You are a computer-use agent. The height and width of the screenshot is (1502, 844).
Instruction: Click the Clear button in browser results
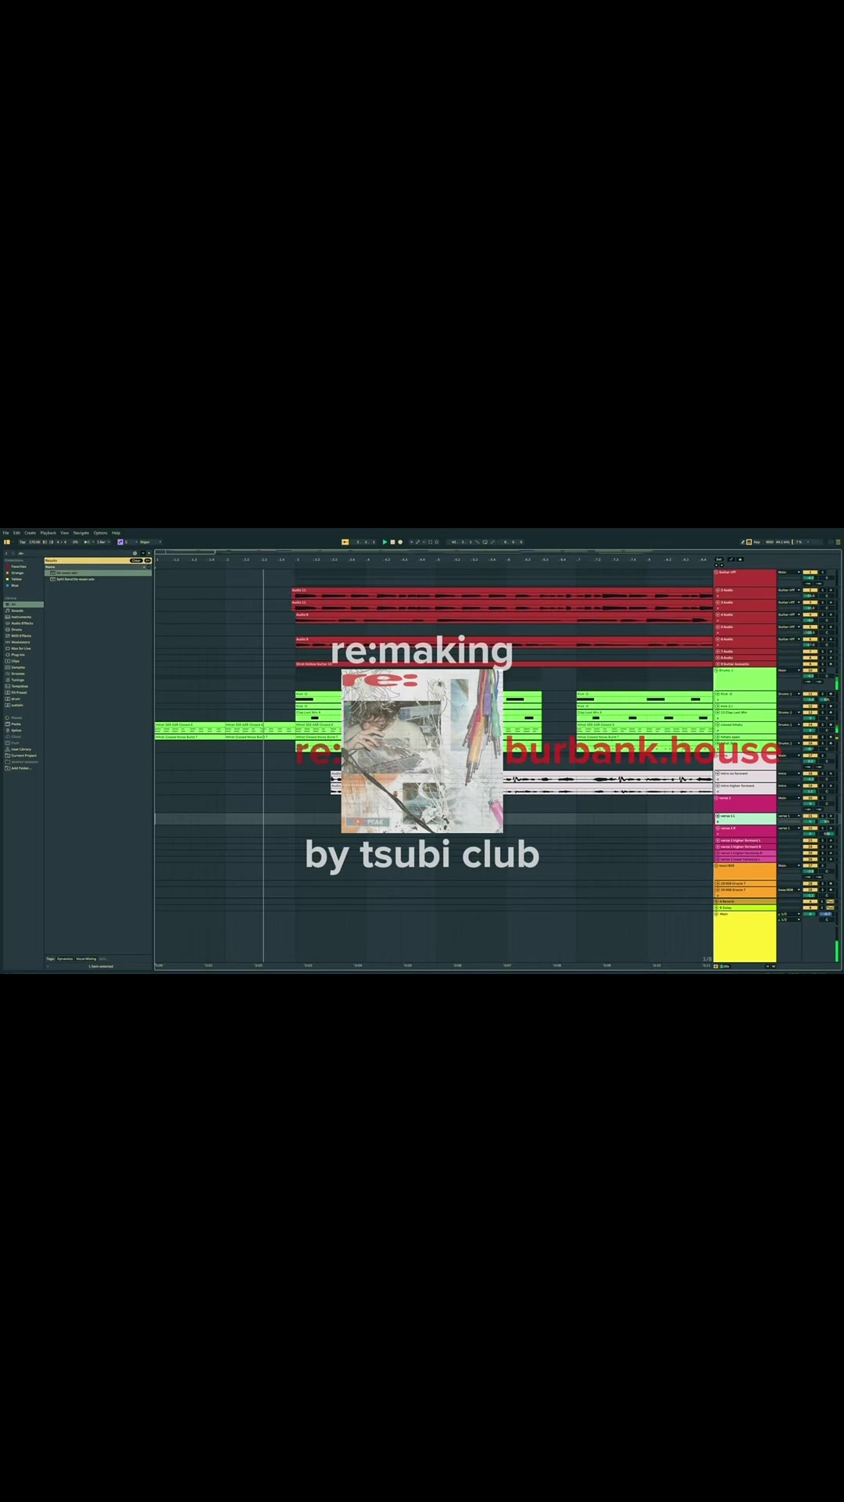point(136,560)
